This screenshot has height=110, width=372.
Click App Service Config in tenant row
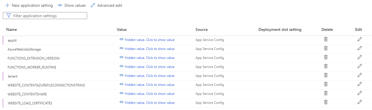(x=210, y=76)
